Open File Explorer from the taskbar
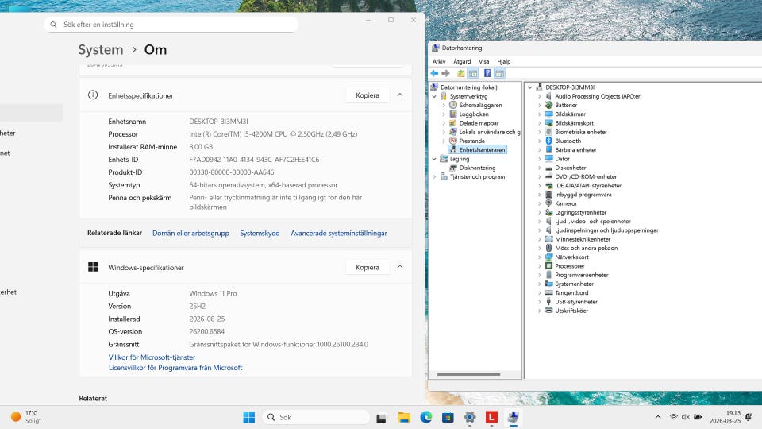Viewport: 762px width, 429px height. coord(404,417)
